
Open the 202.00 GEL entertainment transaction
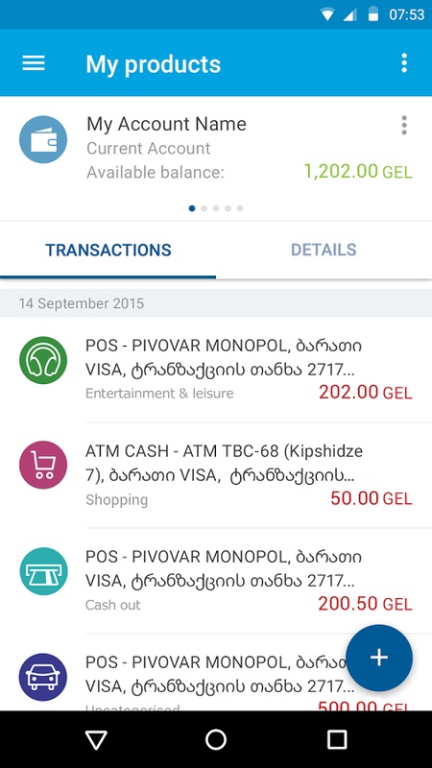pos(216,370)
